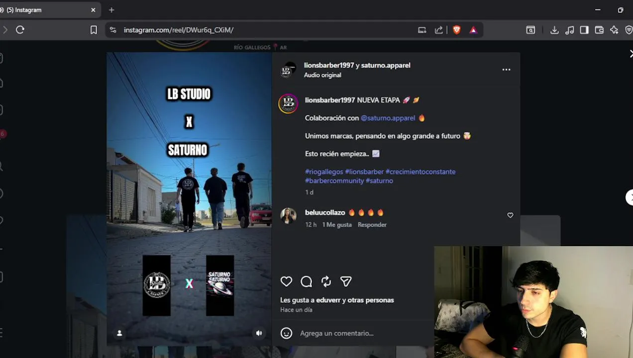Share the reel with the paper plane icon

click(x=346, y=281)
